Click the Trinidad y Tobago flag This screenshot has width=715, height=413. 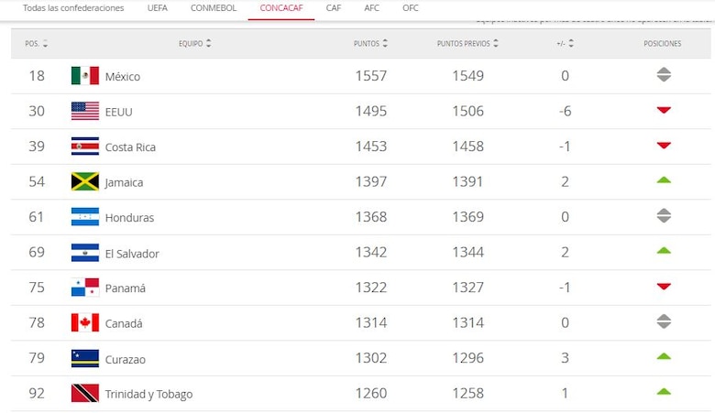pos(84,394)
